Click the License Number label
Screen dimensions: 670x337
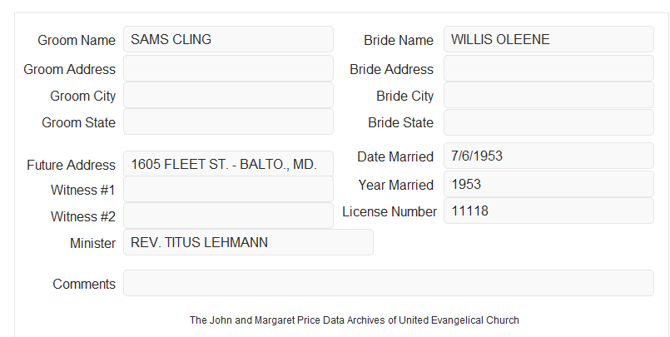390,212
